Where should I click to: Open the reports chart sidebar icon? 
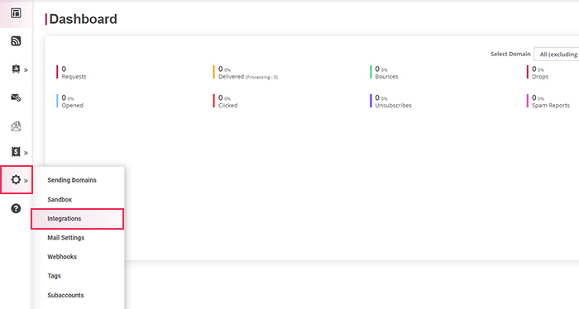[16, 69]
